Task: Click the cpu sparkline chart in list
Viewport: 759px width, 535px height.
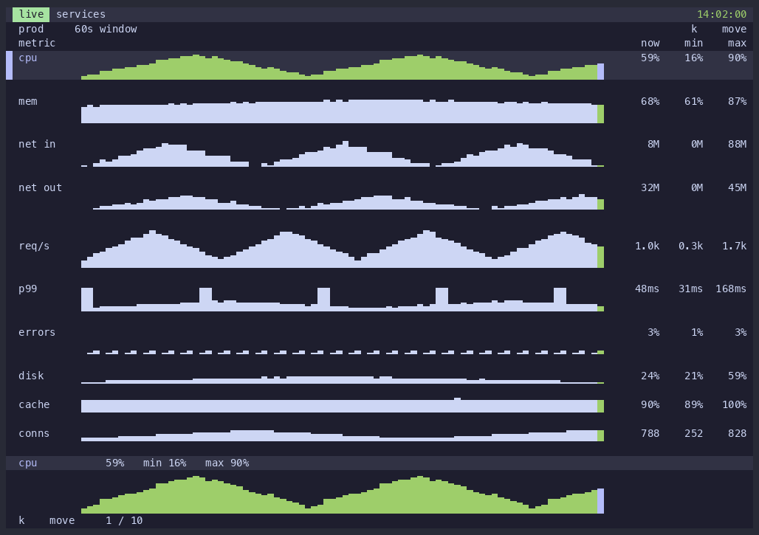Action: (x=343, y=66)
